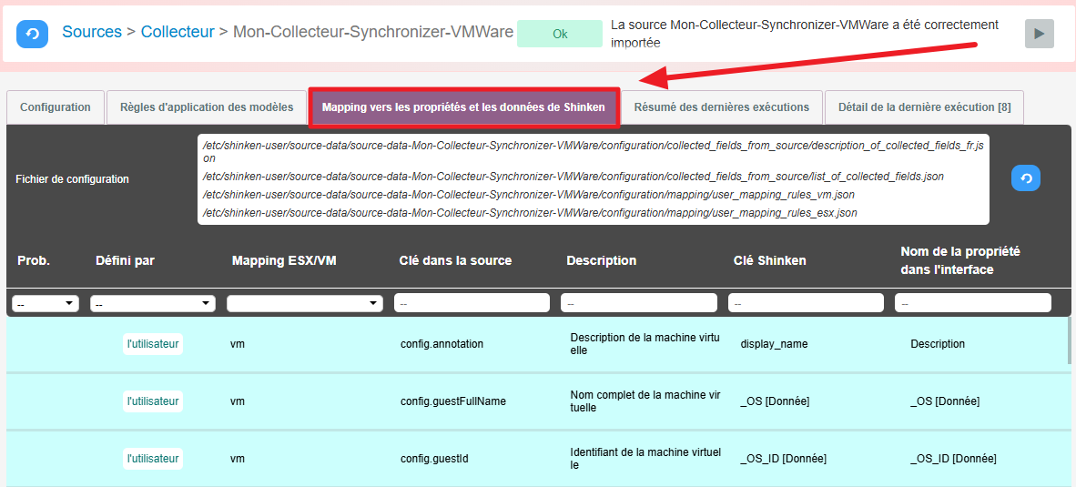This screenshot has height=487, width=1076.
Task: Expand the Défini par filter dropdown
Action: click(153, 303)
